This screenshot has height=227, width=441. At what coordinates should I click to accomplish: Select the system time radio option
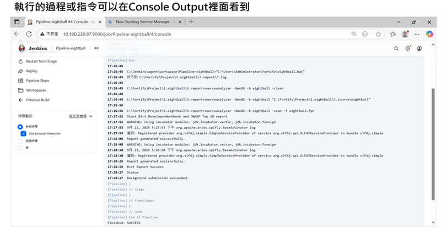(x=20, y=127)
